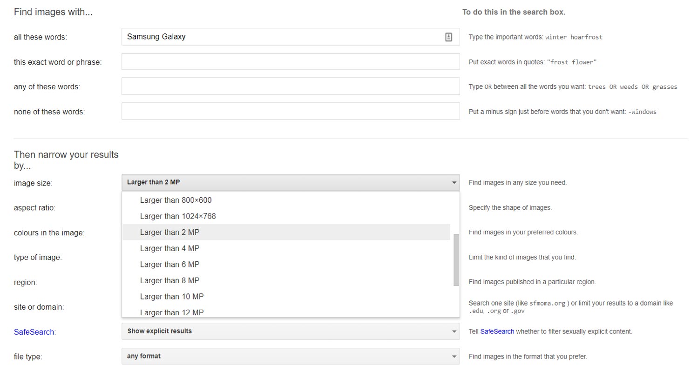Click the file type dropdown arrow
The height and width of the screenshot is (372, 691).
pos(454,357)
